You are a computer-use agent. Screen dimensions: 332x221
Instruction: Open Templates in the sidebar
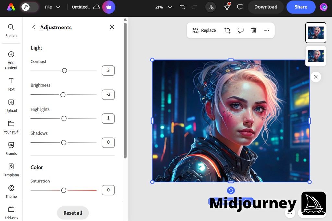click(11, 170)
